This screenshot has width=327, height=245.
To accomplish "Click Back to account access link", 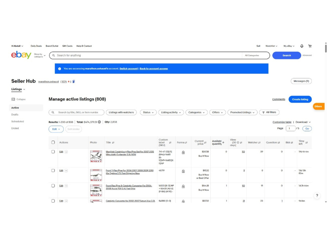I will coord(154,69).
